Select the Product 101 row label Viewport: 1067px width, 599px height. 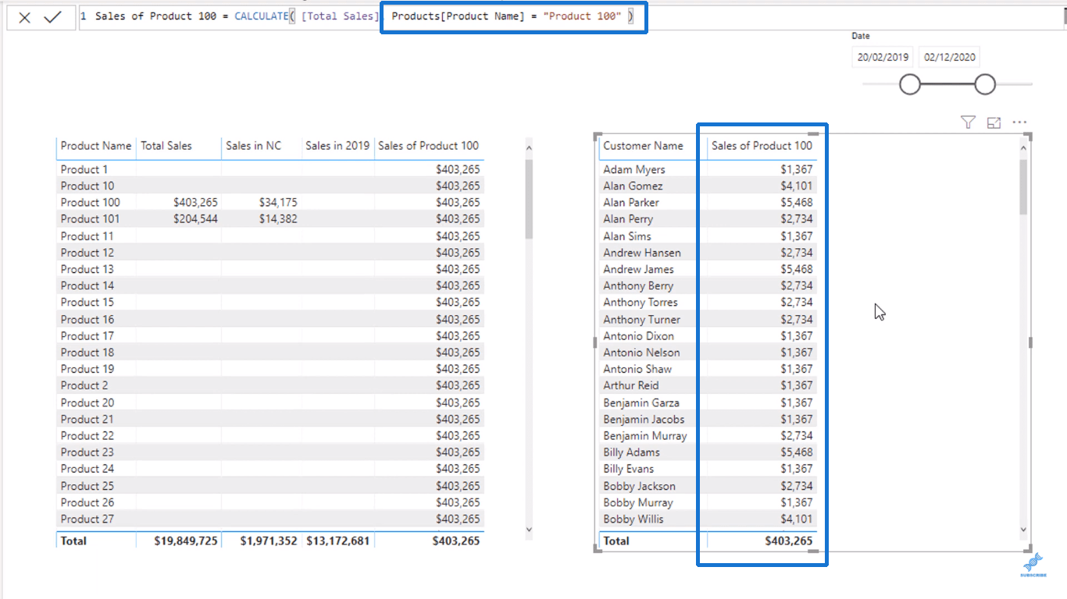click(x=91, y=219)
